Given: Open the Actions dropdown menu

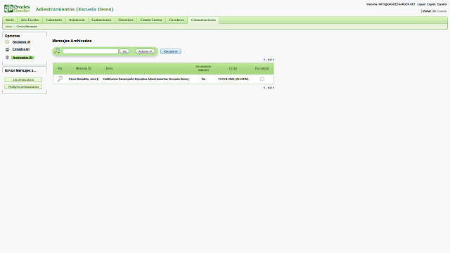Looking at the screenshot, I should click(145, 51).
